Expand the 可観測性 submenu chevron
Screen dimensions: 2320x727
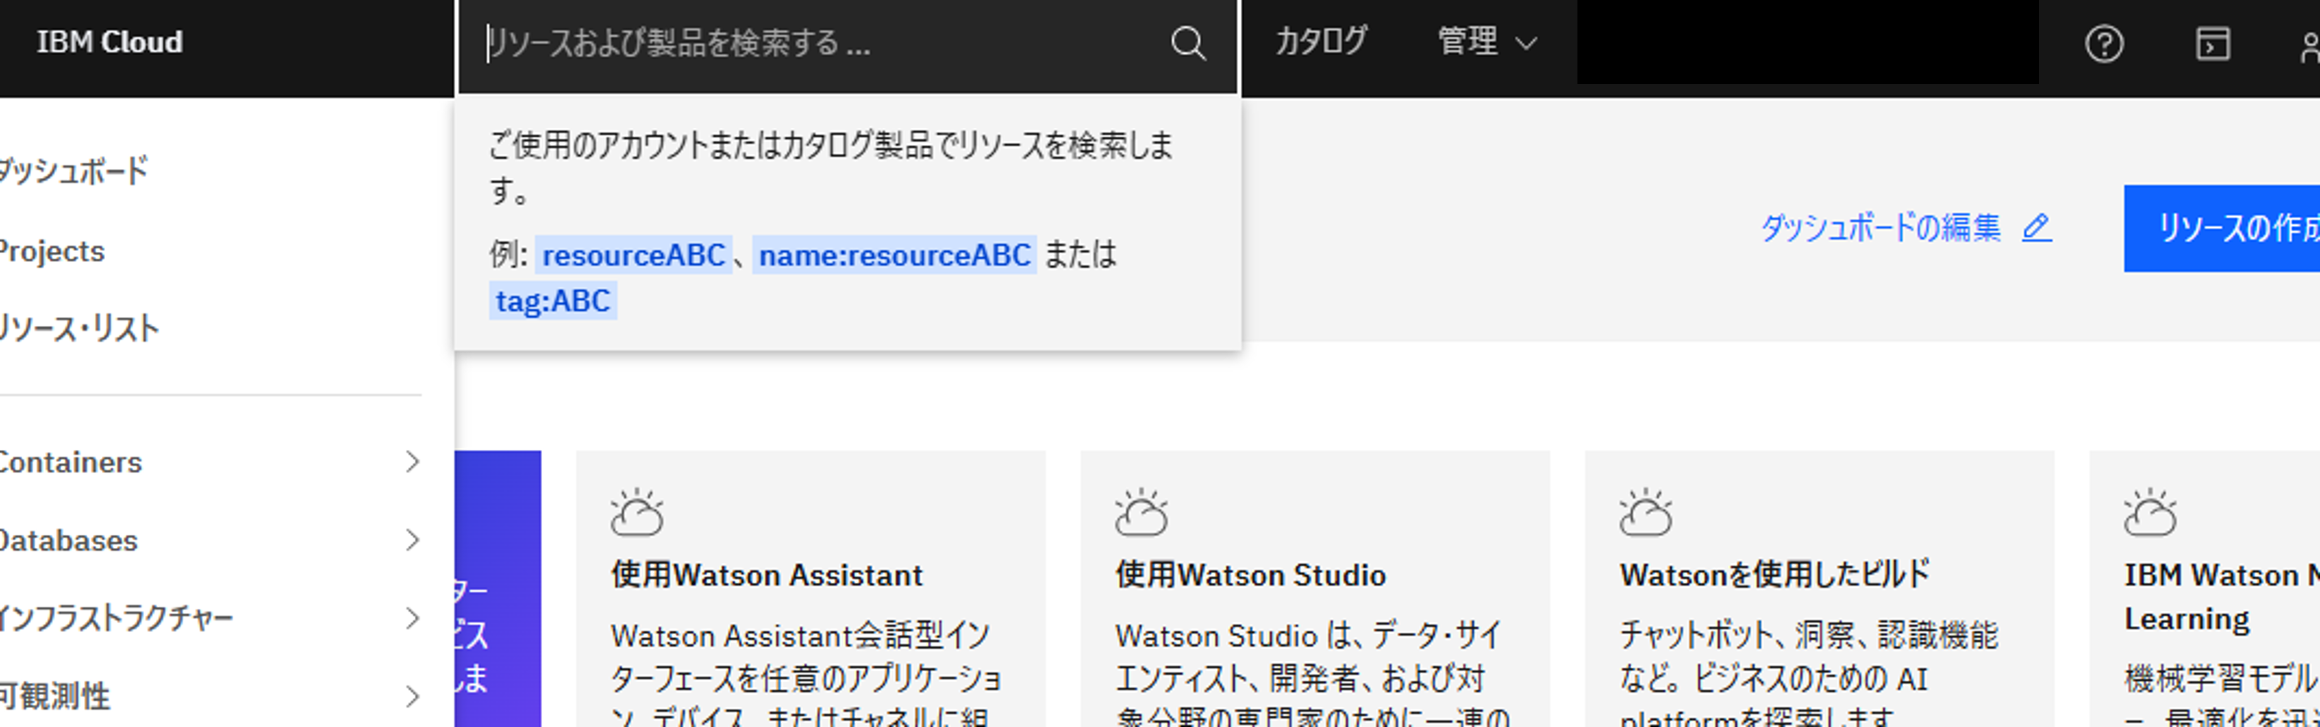[412, 697]
